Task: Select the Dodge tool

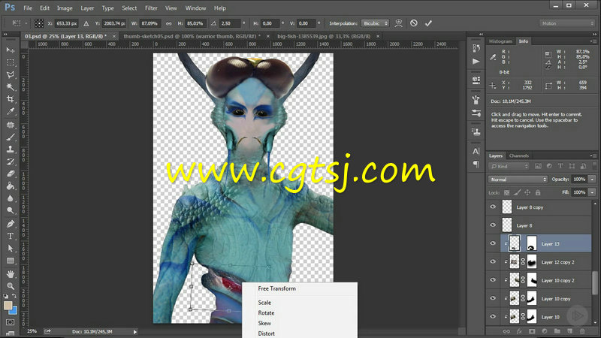Action: point(11,211)
